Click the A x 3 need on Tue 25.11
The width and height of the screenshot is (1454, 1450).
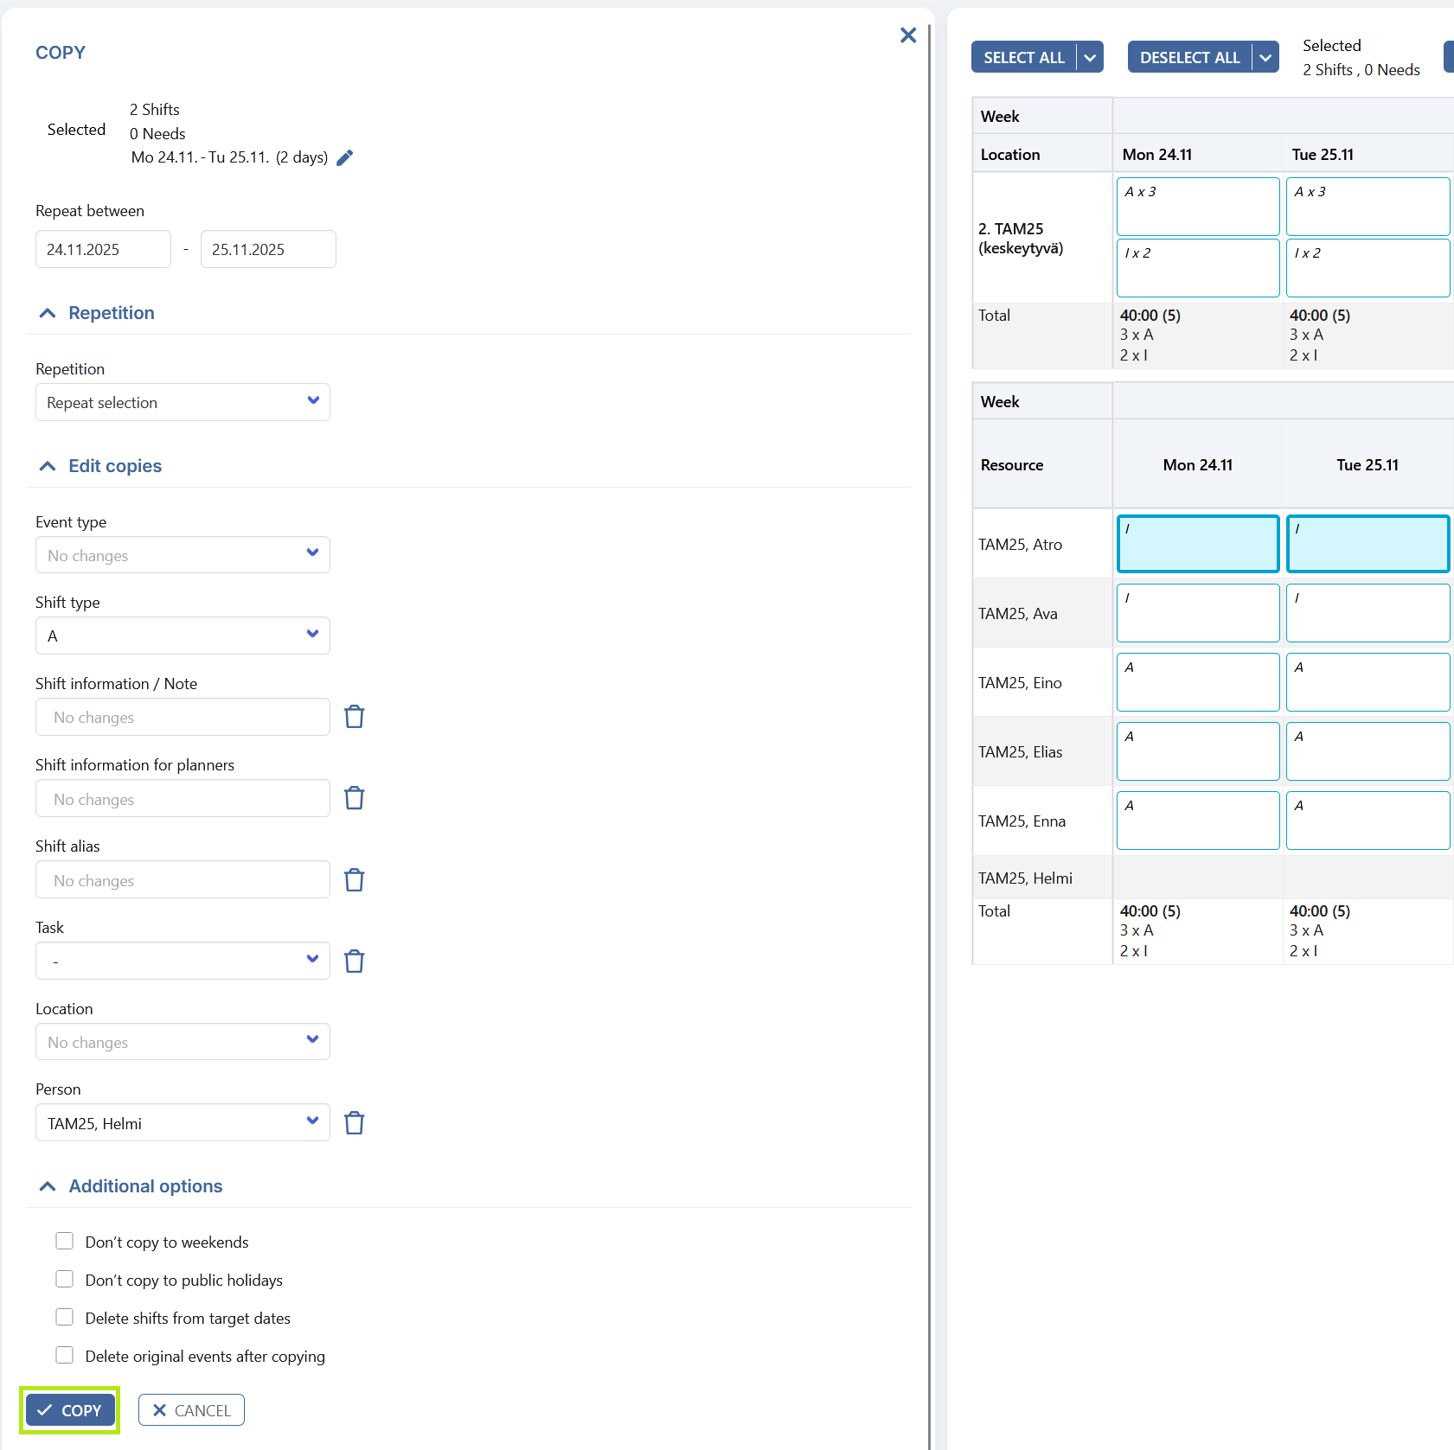point(1368,207)
